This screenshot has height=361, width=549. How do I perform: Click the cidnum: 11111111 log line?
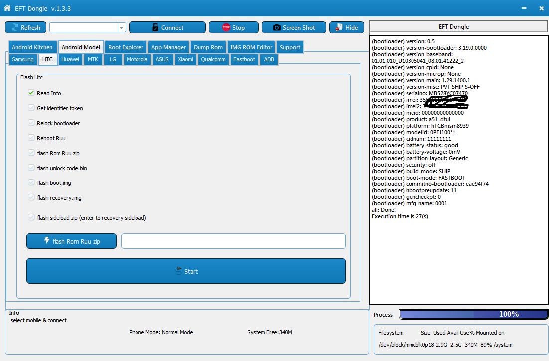tap(412, 139)
